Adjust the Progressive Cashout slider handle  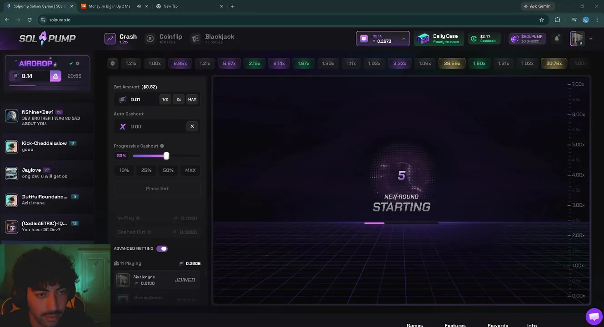point(166,156)
